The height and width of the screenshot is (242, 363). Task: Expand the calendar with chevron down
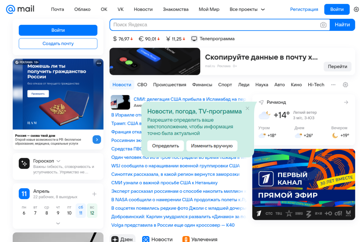click(58, 223)
